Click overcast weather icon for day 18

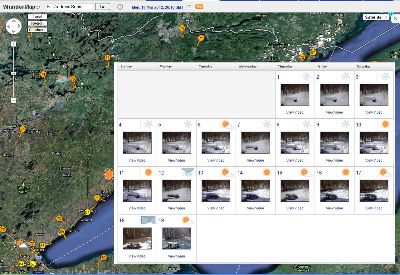148,220
